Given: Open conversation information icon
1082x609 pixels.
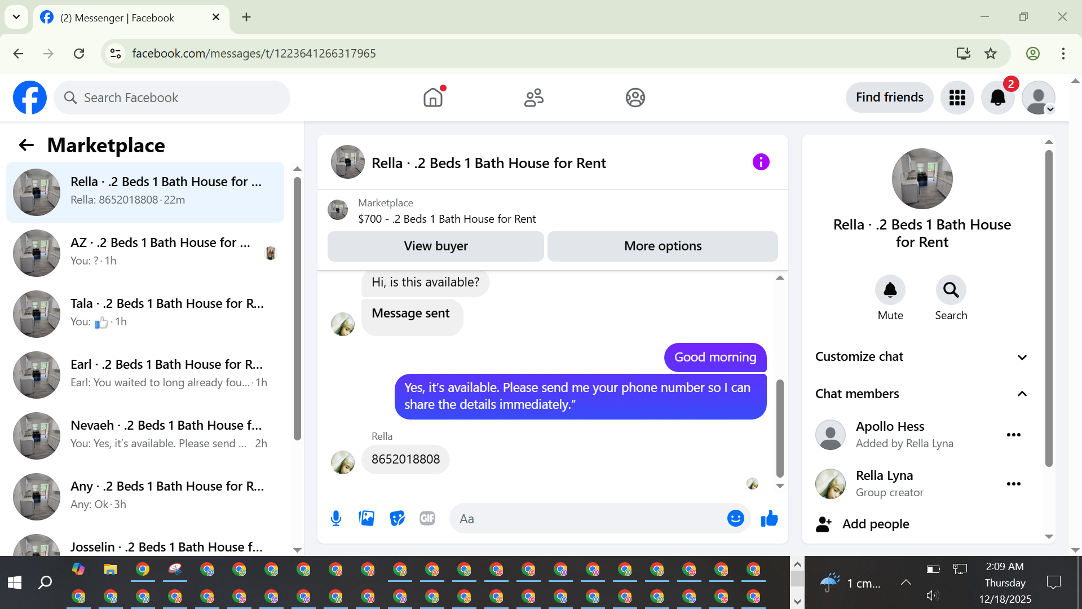Looking at the screenshot, I should 761,162.
